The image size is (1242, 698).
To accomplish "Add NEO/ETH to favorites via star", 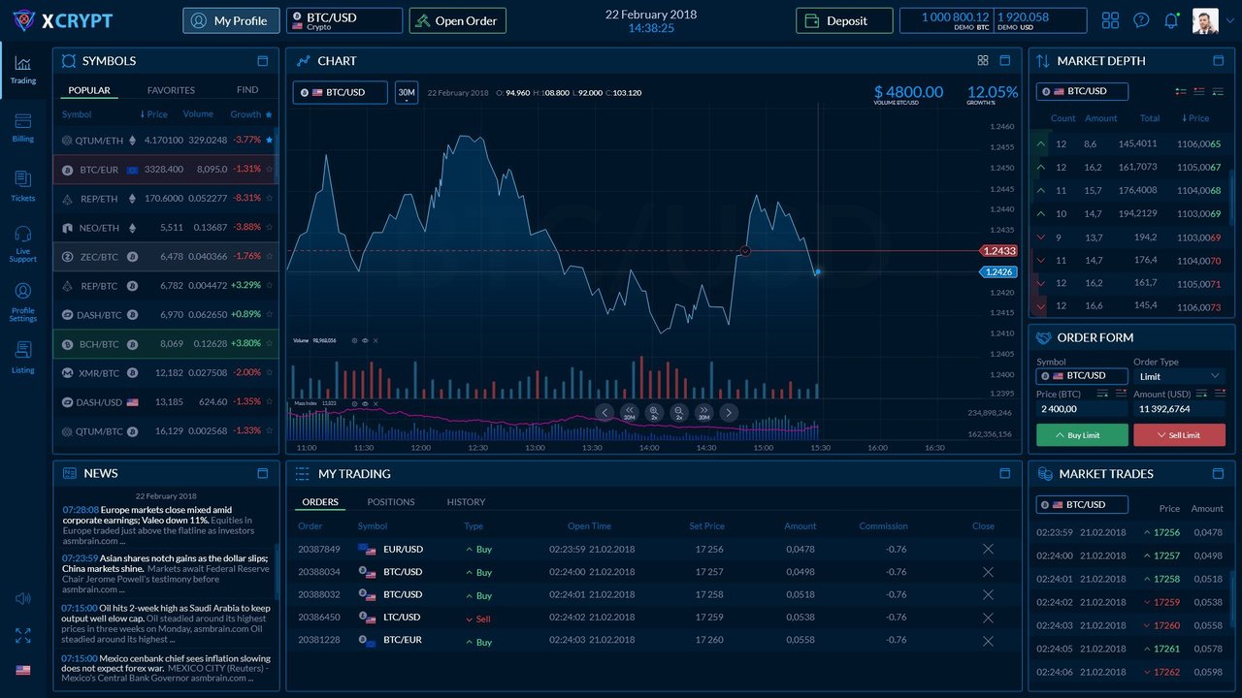I will click(x=270, y=227).
